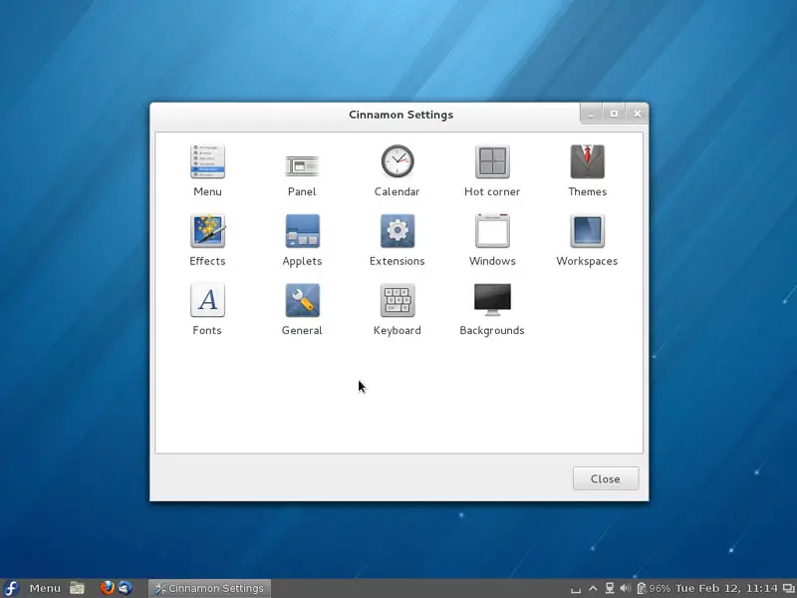Screen dimensions: 797x598
Task: Open the Fedora Menu from the panel
Action: coord(32,588)
